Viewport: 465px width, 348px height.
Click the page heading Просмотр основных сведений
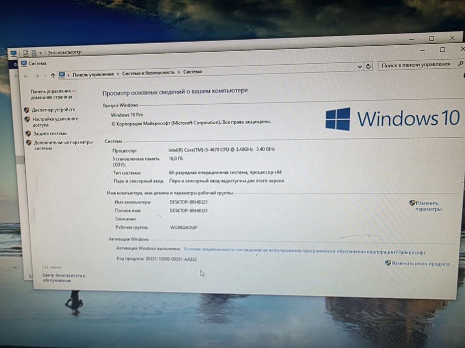[175, 92]
